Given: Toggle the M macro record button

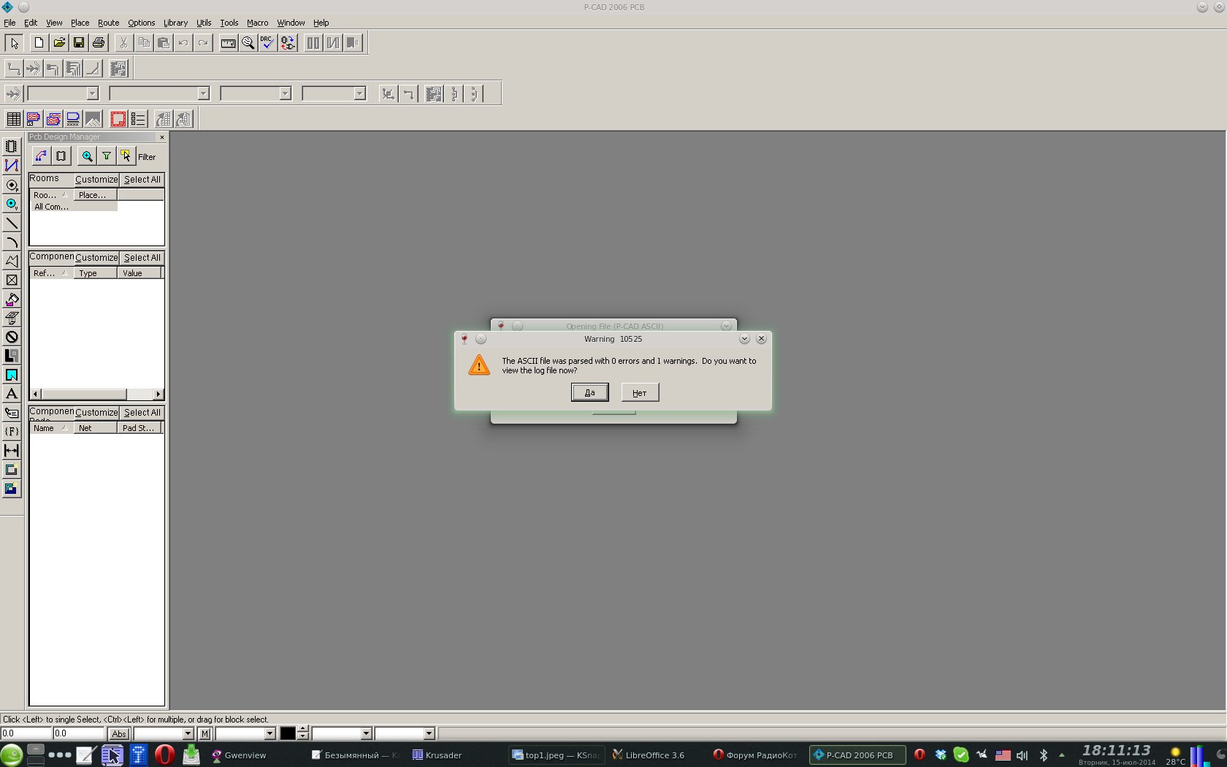Looking at the screenshot, I should tap(204, 733).
